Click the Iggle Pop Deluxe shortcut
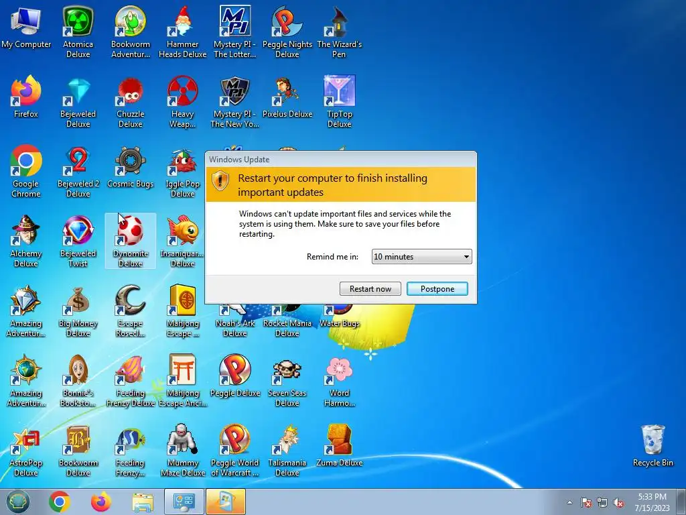This screenshot has width=686, height=515. (182, 171)
